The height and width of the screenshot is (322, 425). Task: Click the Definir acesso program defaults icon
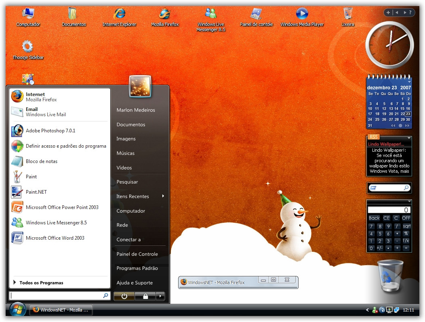pos(17,146)
